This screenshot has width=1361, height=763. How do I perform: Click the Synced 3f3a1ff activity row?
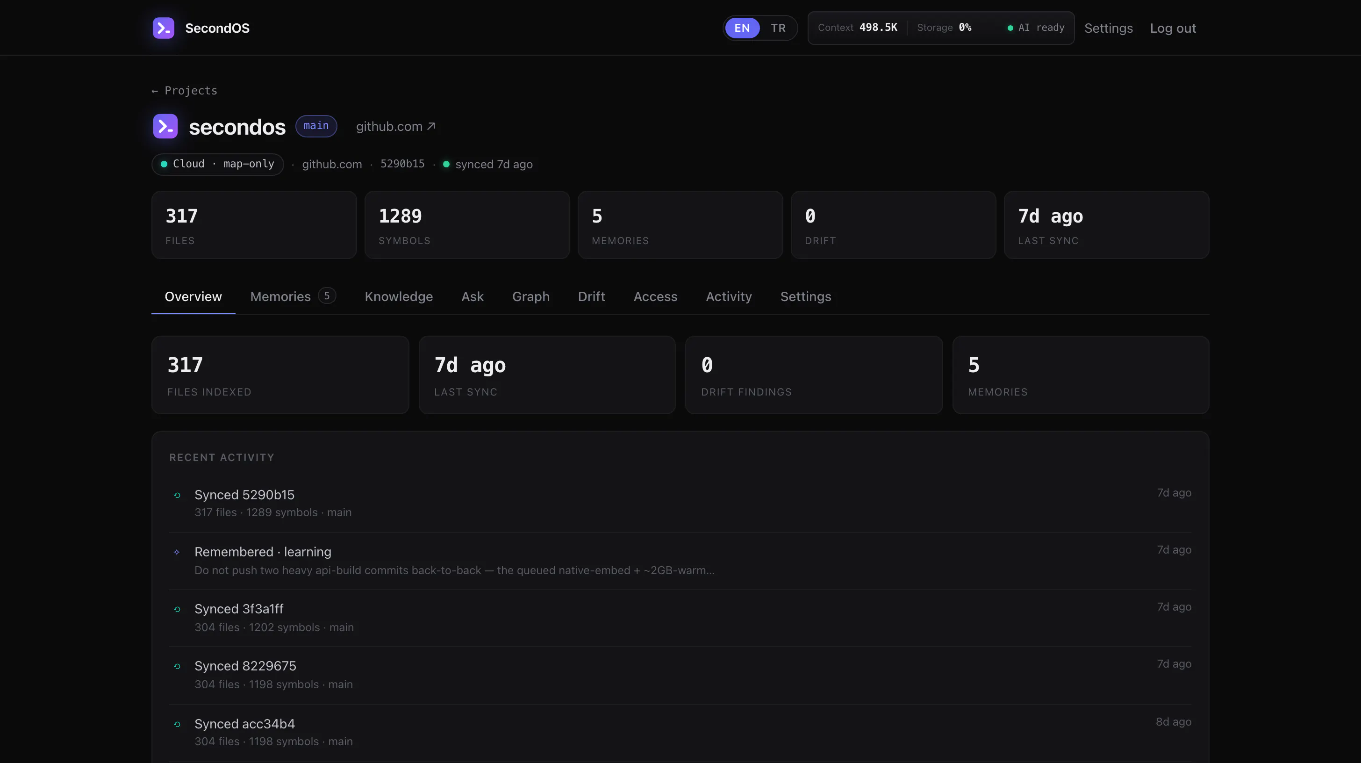click(x=680, y=618)
